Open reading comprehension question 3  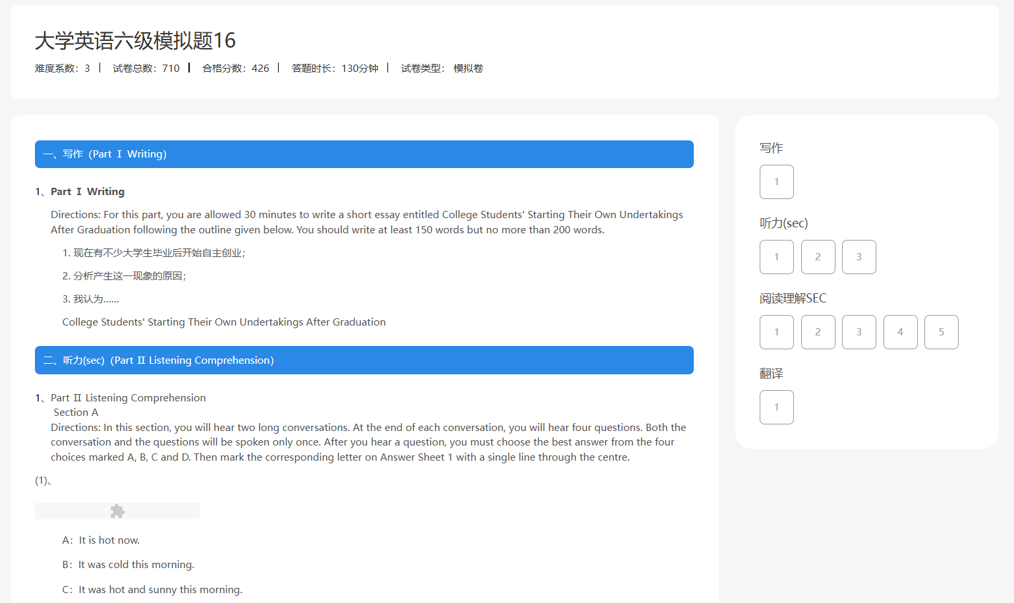click(x=859, y=332)
